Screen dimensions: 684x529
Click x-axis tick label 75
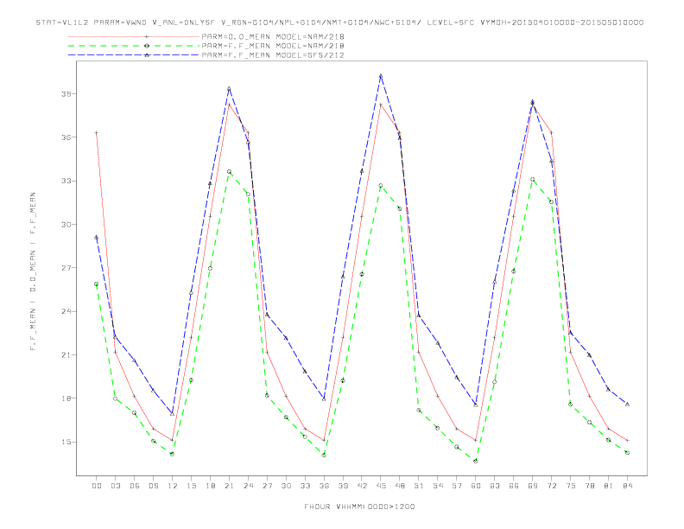point(571,486)
